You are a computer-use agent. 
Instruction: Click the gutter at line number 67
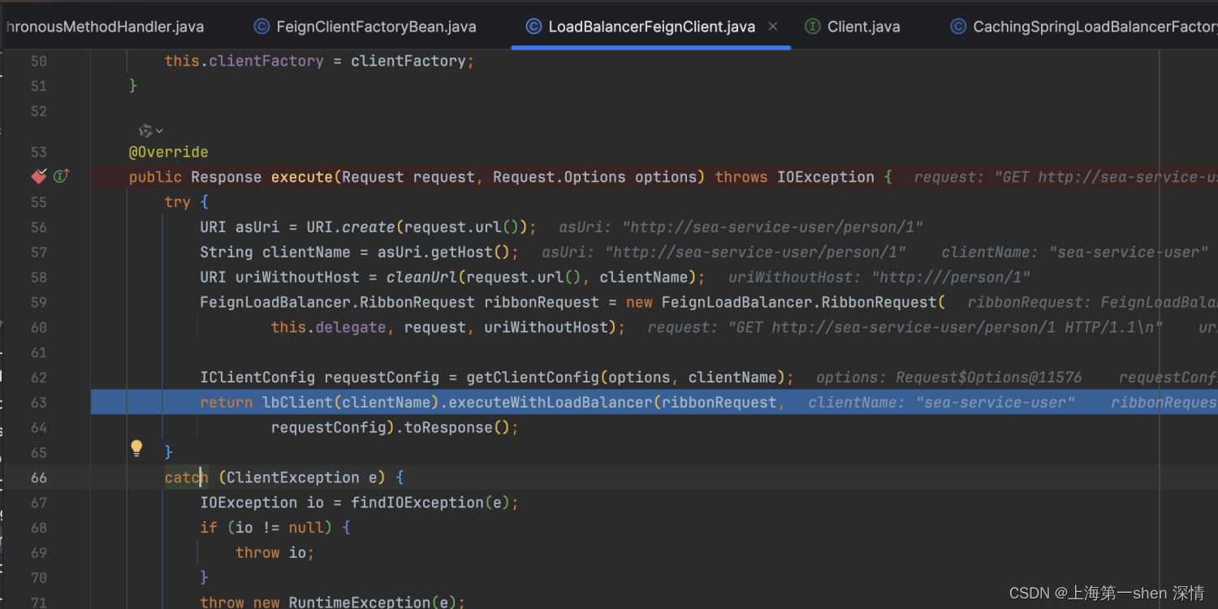[x=38, y=503]
